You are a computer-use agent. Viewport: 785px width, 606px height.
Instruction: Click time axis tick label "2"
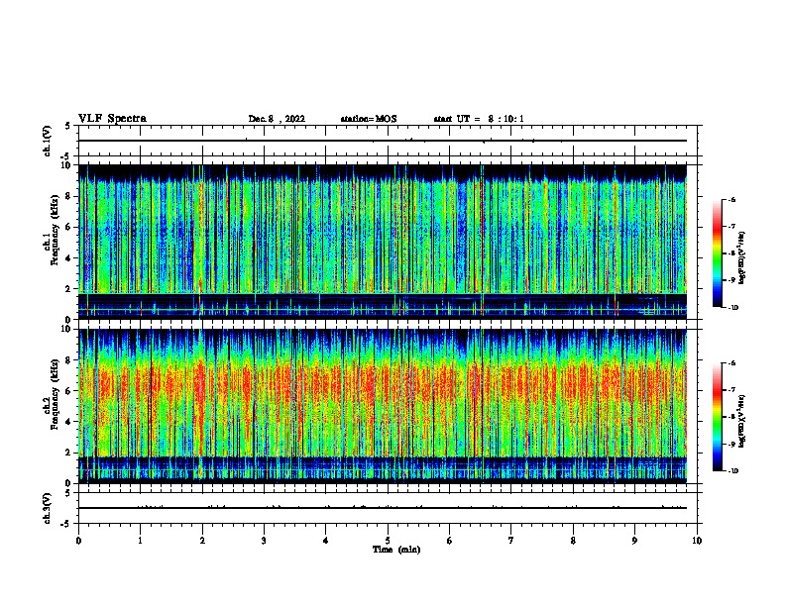pyautogui.click(x=202, y=541)
